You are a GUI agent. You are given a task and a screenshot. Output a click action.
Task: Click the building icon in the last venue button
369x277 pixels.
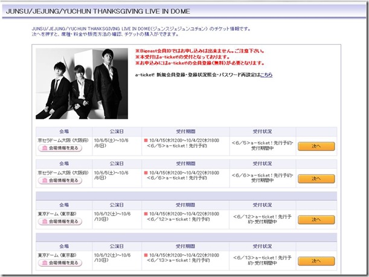click(x=45, y=263)
